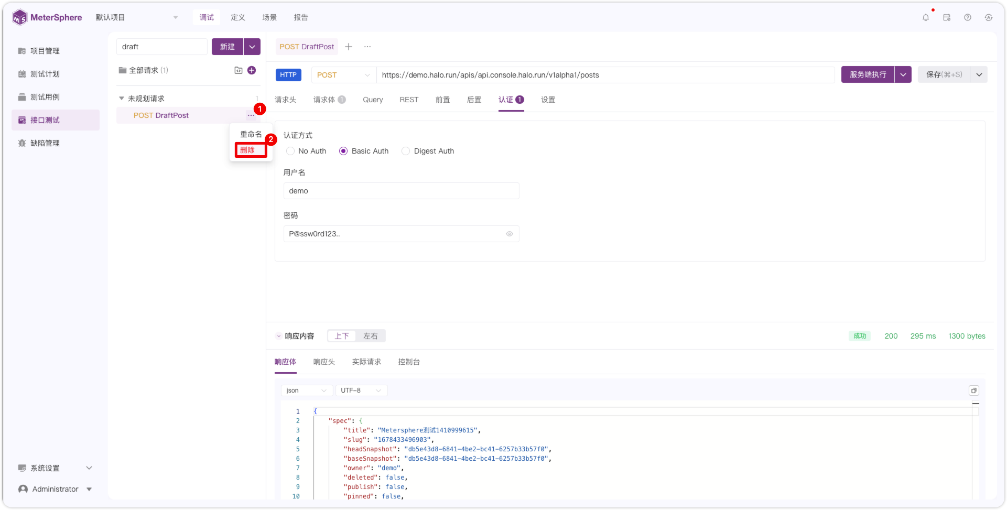Click the MeterSphere logo

(x=47, y=17)
